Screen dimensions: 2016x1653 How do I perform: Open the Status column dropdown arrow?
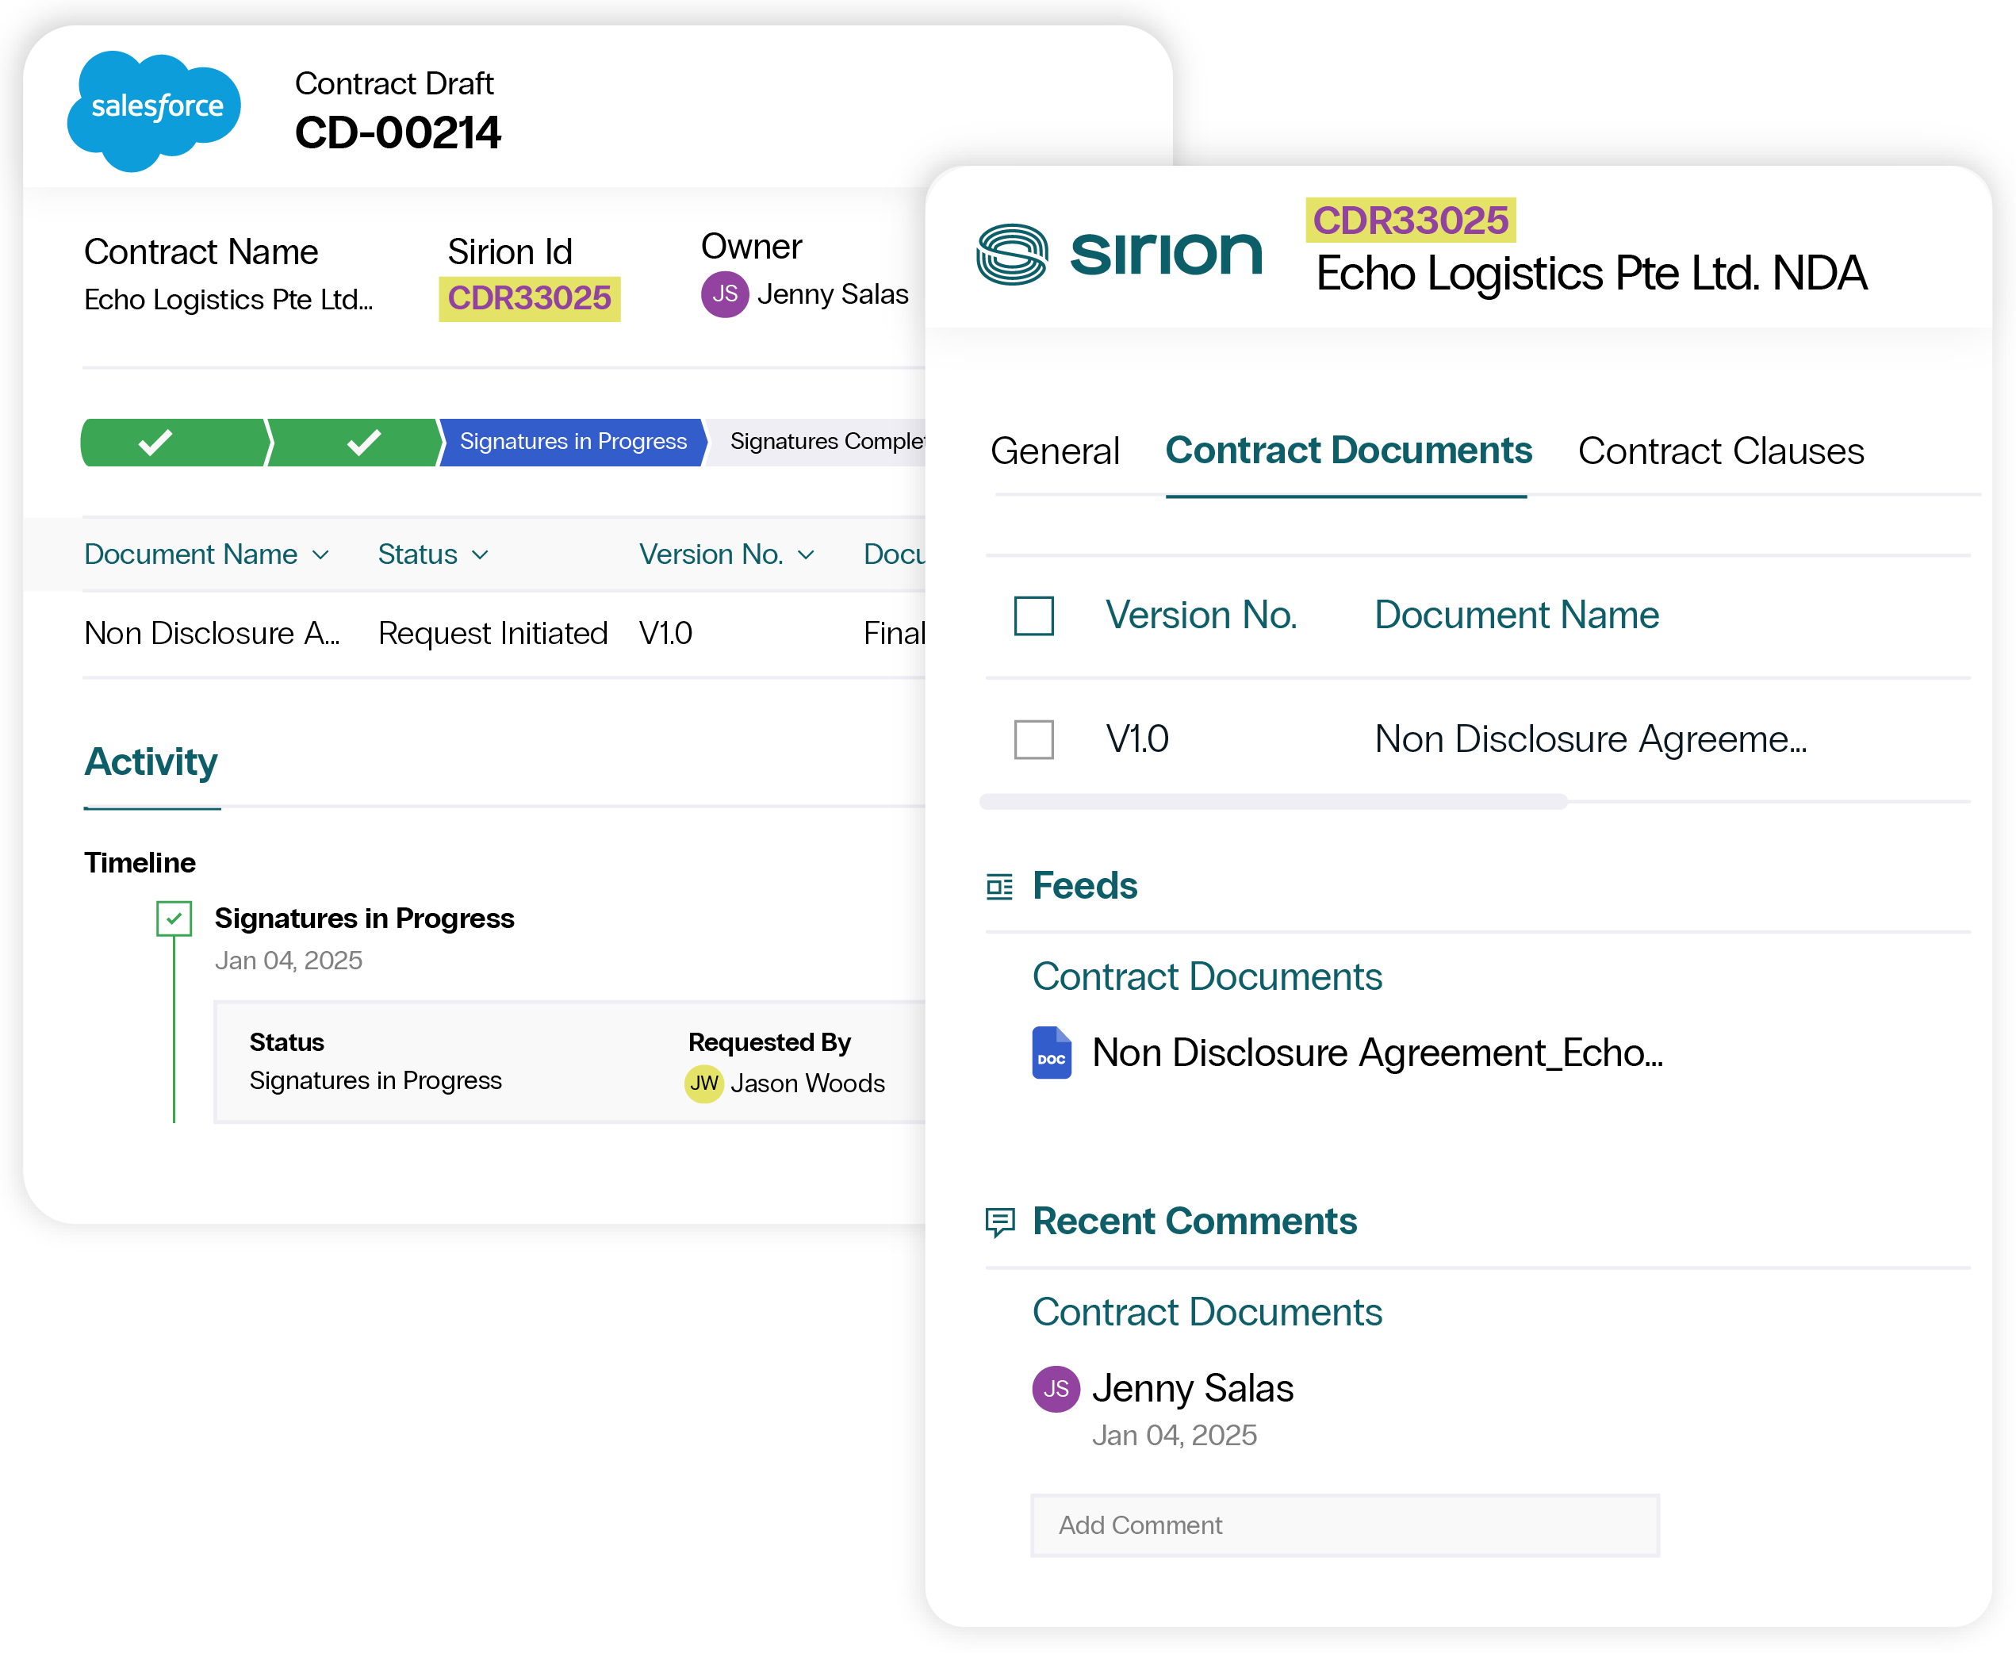pyautogui.click(x=481, y=555)
